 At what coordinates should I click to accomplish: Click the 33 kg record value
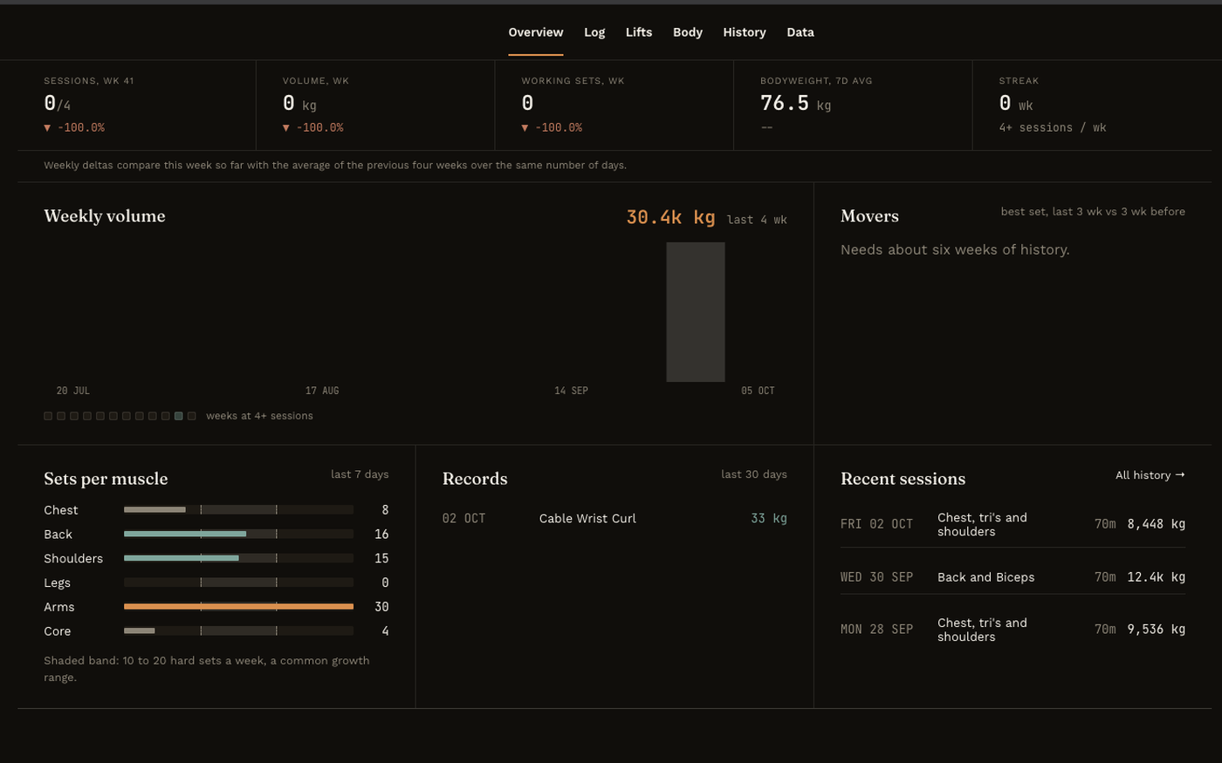pos(769,518)
